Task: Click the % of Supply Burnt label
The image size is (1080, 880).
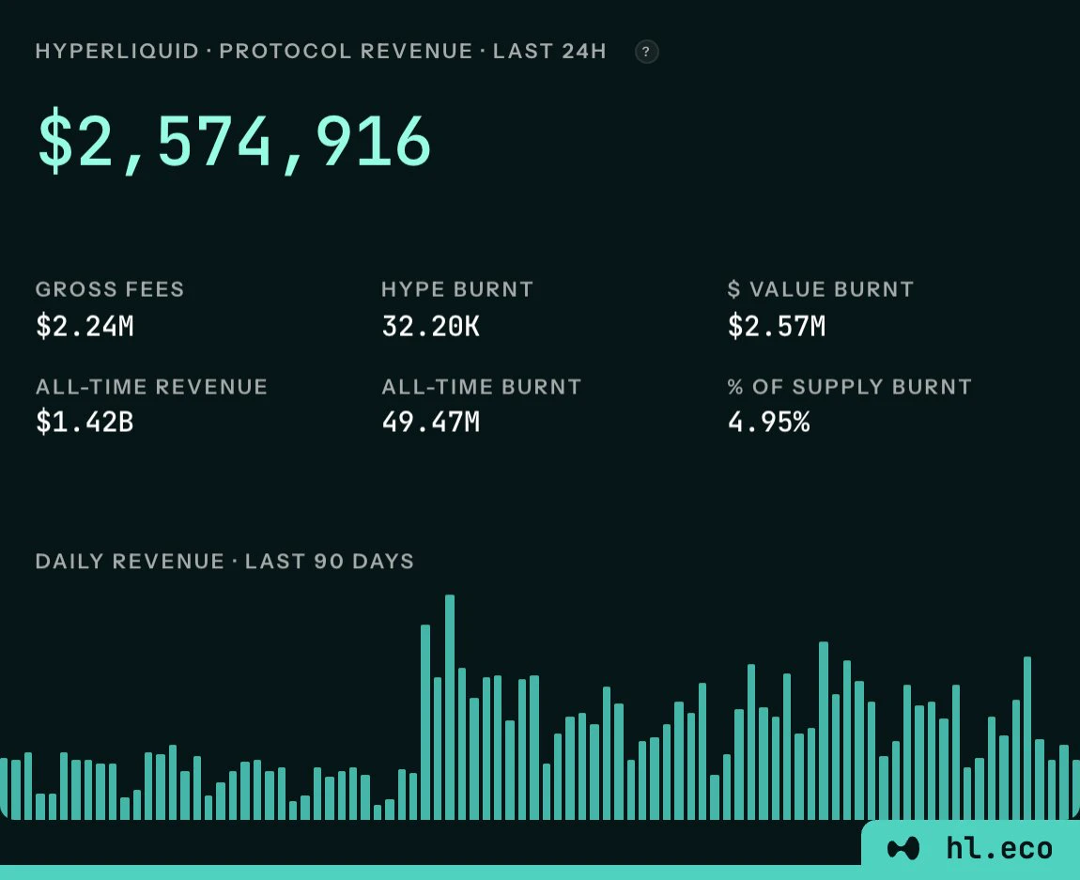Action: coord(849,387)
